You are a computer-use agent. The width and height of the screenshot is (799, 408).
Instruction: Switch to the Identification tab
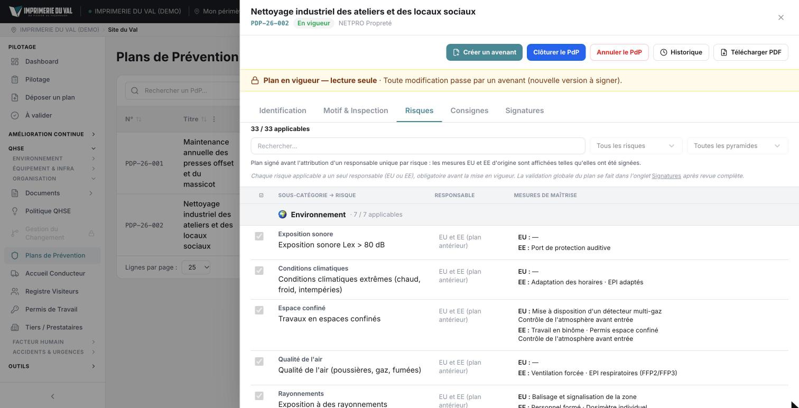coord(283,110)
